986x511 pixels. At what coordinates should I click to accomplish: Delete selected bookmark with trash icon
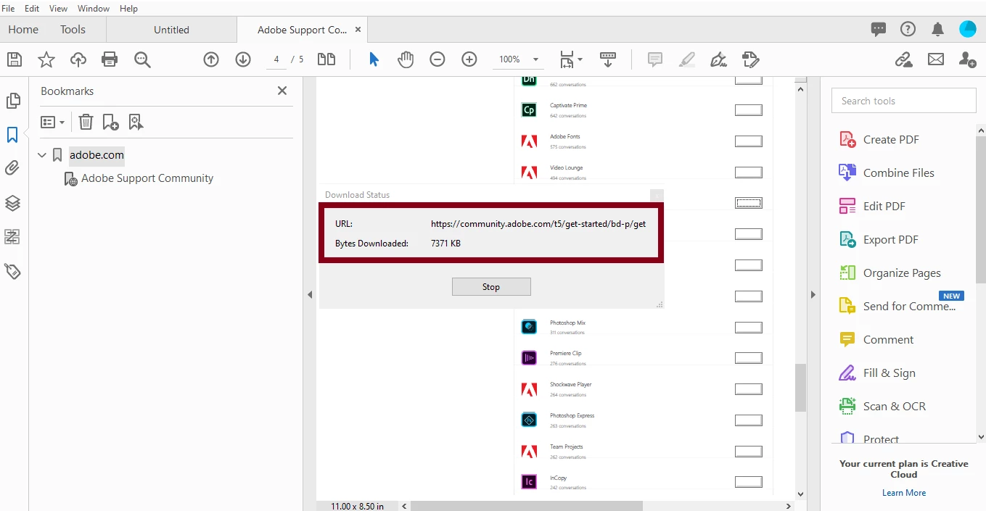86,122
